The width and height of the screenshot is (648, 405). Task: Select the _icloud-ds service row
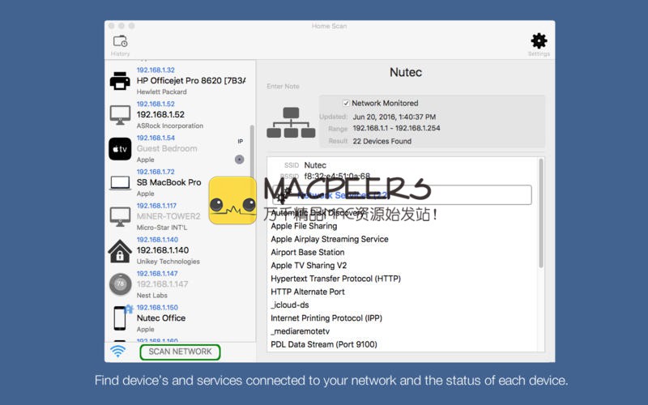click(x=290, y=305)
